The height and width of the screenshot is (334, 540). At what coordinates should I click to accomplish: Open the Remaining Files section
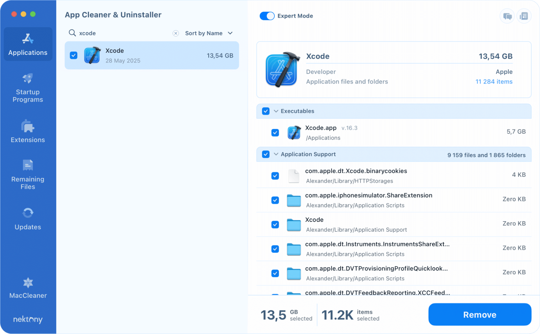point(28,175)
